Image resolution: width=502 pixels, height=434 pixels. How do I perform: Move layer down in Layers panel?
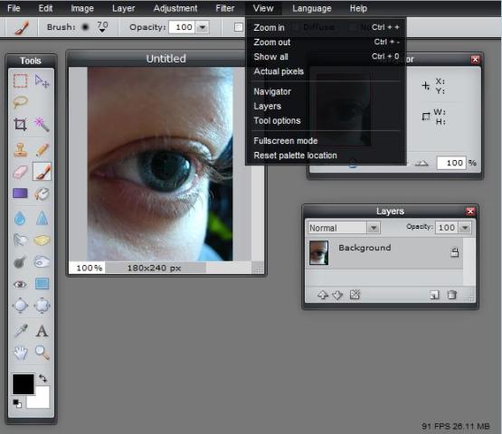click(337, 295)
